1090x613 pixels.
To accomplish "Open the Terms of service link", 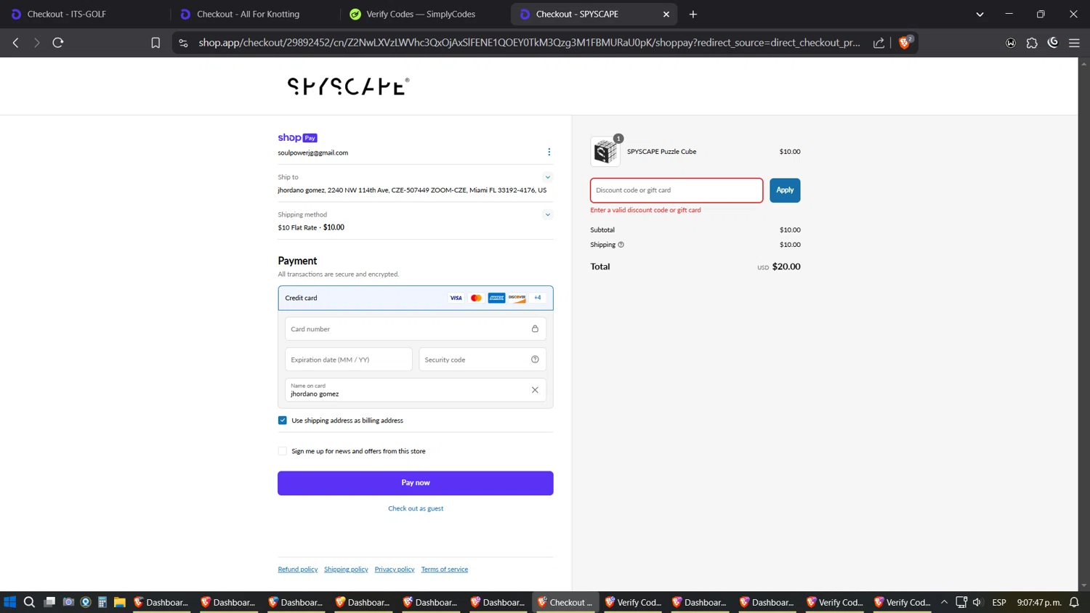I will (445, 569).
